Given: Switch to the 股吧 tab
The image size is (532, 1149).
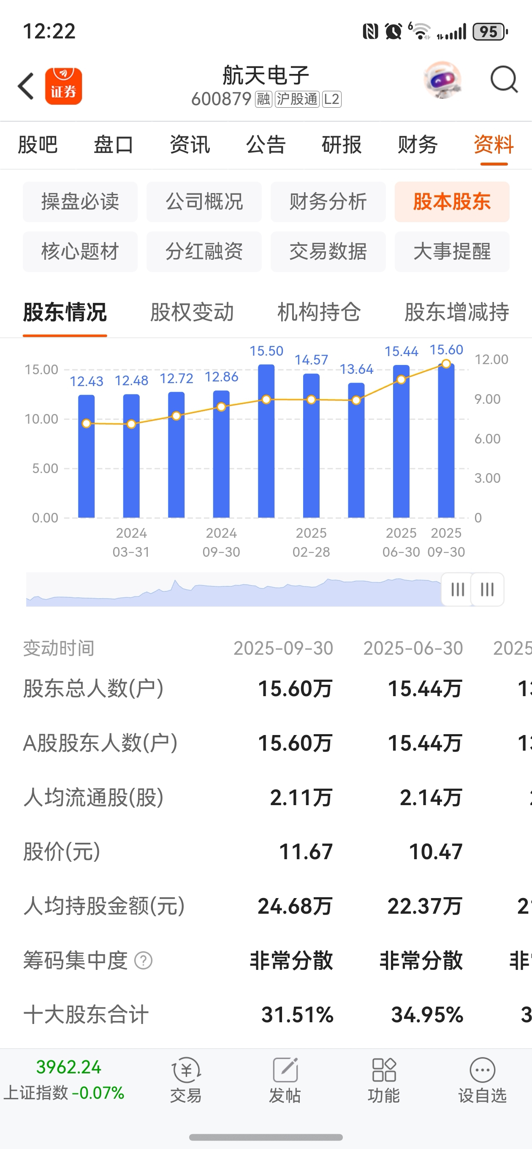Looking at the screenshot, I should (x=38, y=144).
